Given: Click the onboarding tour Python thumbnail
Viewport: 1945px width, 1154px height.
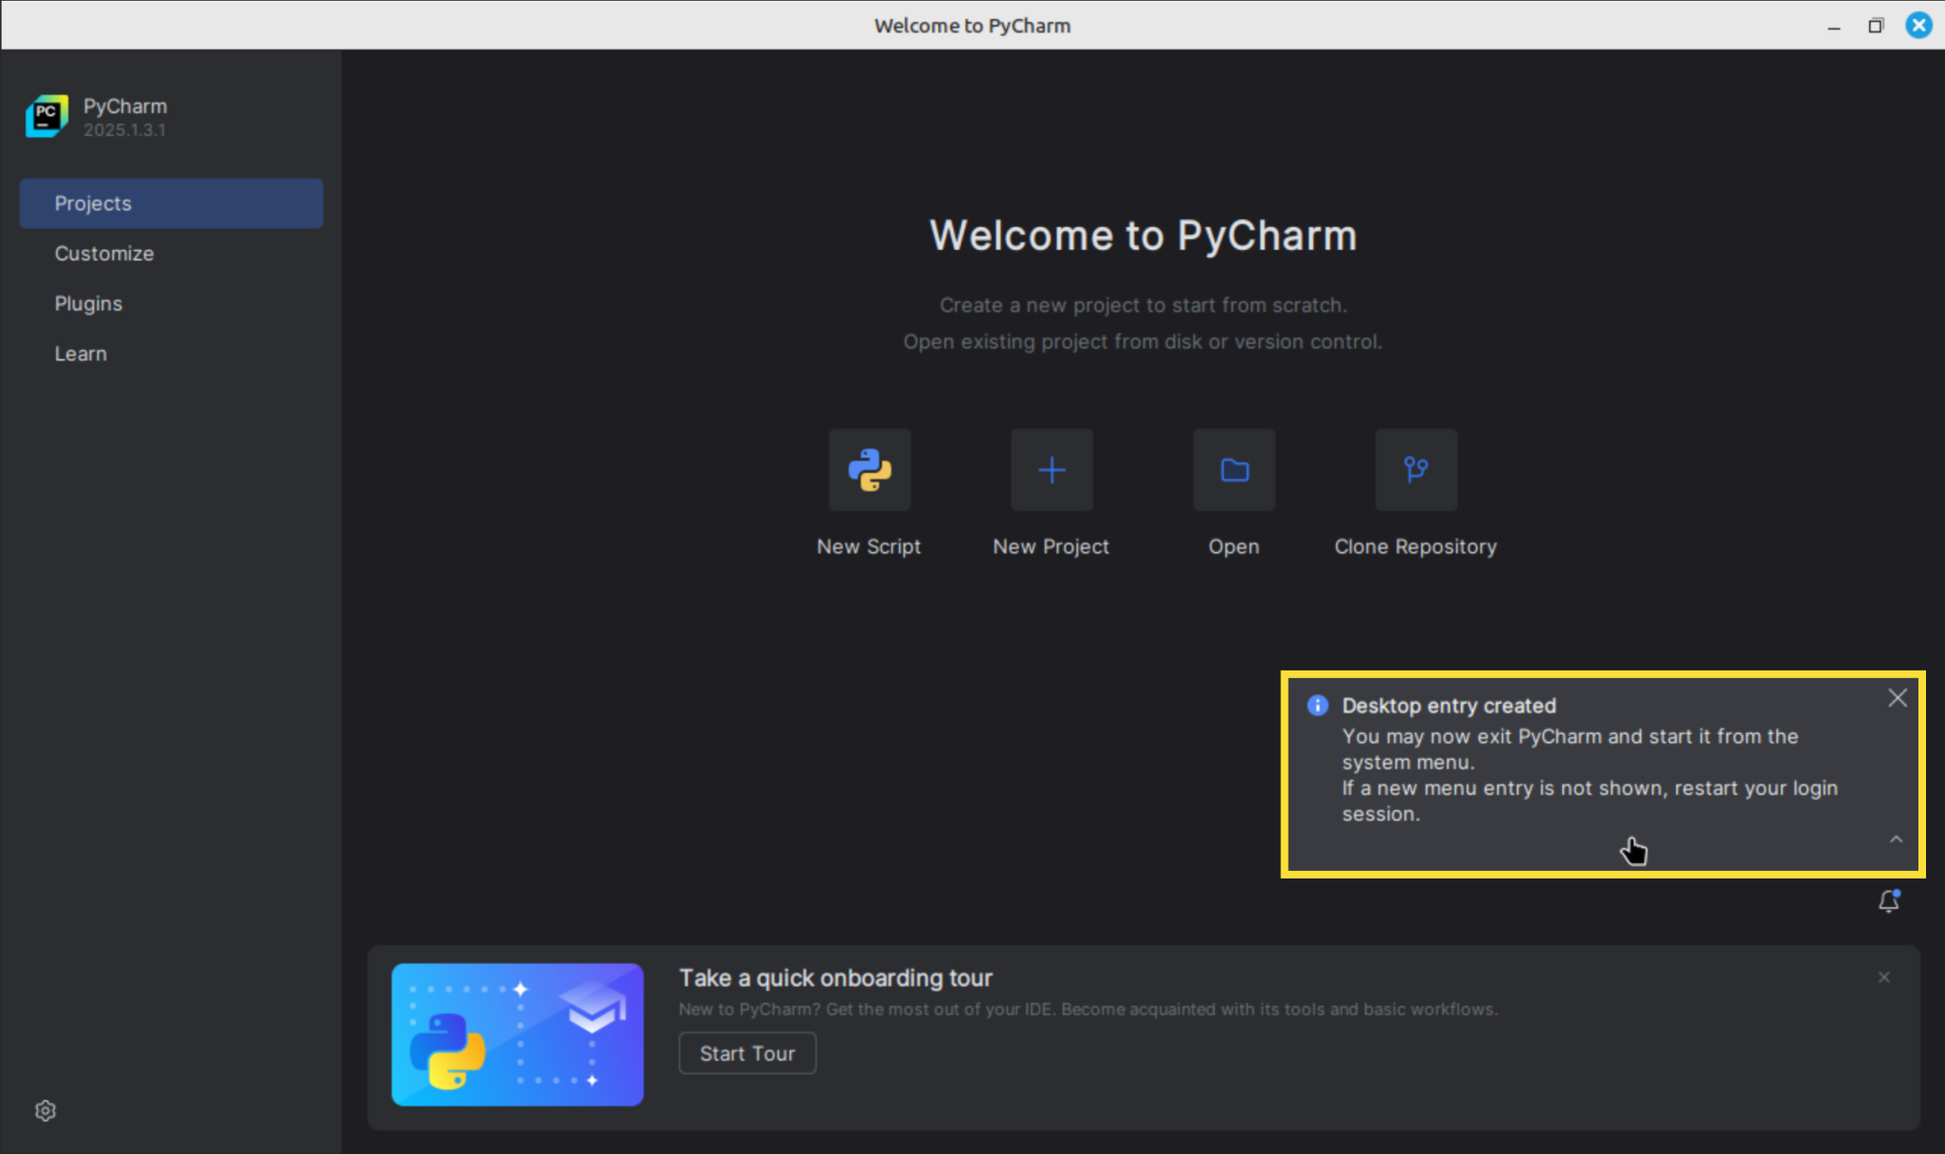Looking at the screenshot, I should pyautogui.click(x=517, y=1034).
